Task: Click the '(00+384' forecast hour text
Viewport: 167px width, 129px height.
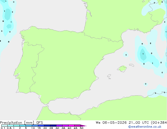Action: click(159, 123)
